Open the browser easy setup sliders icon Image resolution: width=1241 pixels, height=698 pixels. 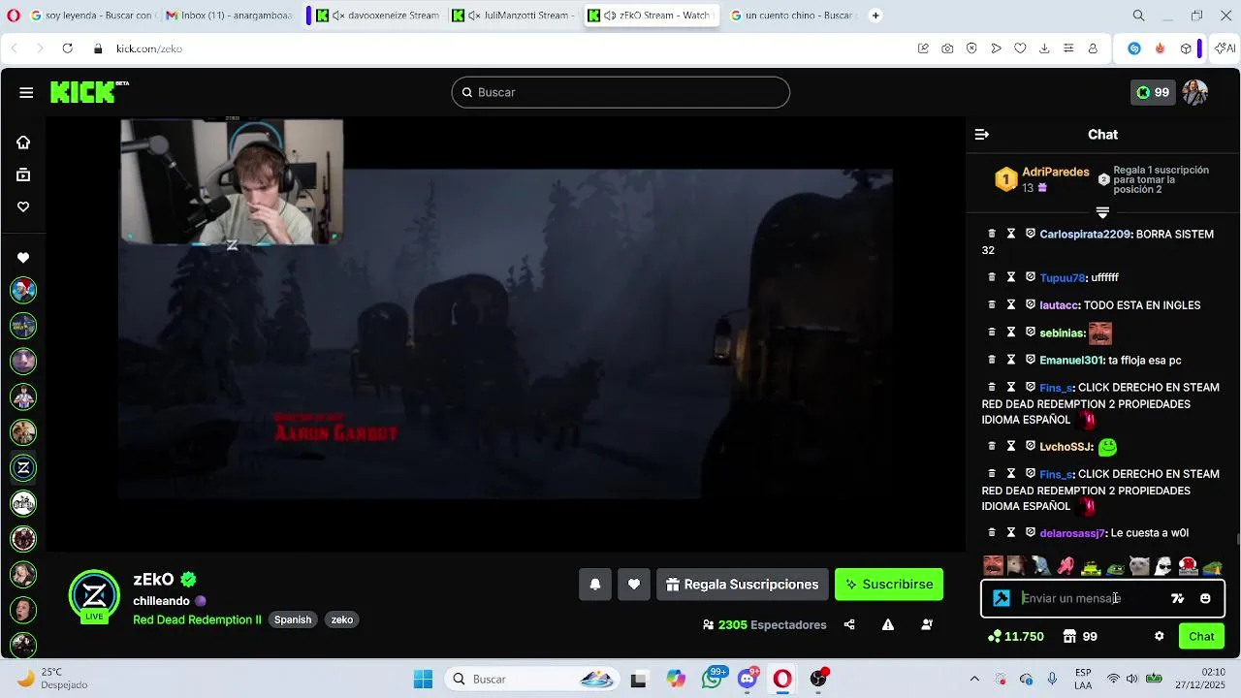click(1068, 48)
